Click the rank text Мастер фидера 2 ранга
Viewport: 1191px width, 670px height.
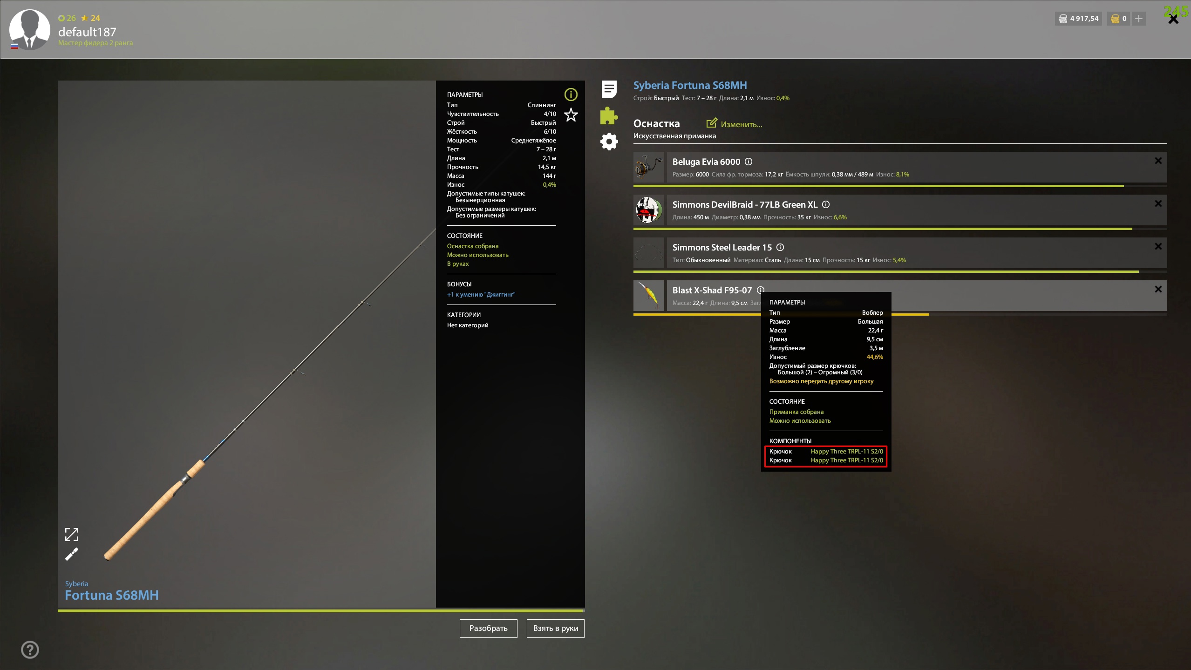point(95,43)
